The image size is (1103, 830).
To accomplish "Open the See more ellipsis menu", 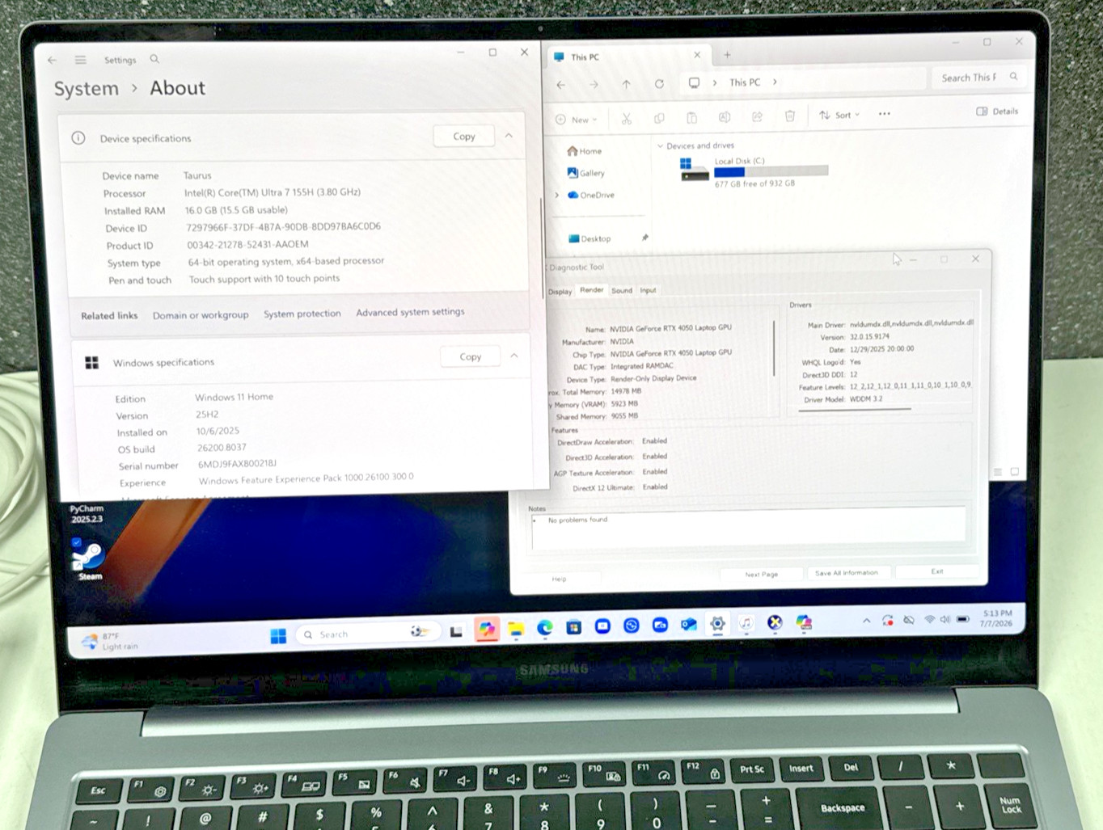I will [x=885, y=114].
